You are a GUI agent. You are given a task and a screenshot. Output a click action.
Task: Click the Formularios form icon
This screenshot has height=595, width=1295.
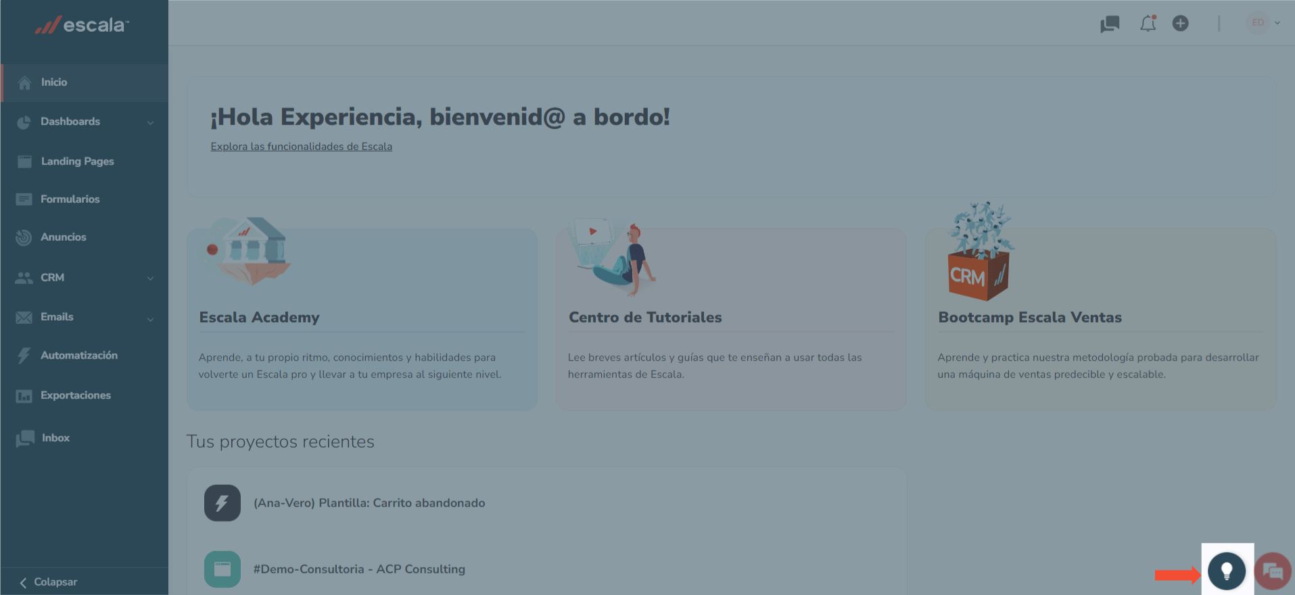coord(24,199)
